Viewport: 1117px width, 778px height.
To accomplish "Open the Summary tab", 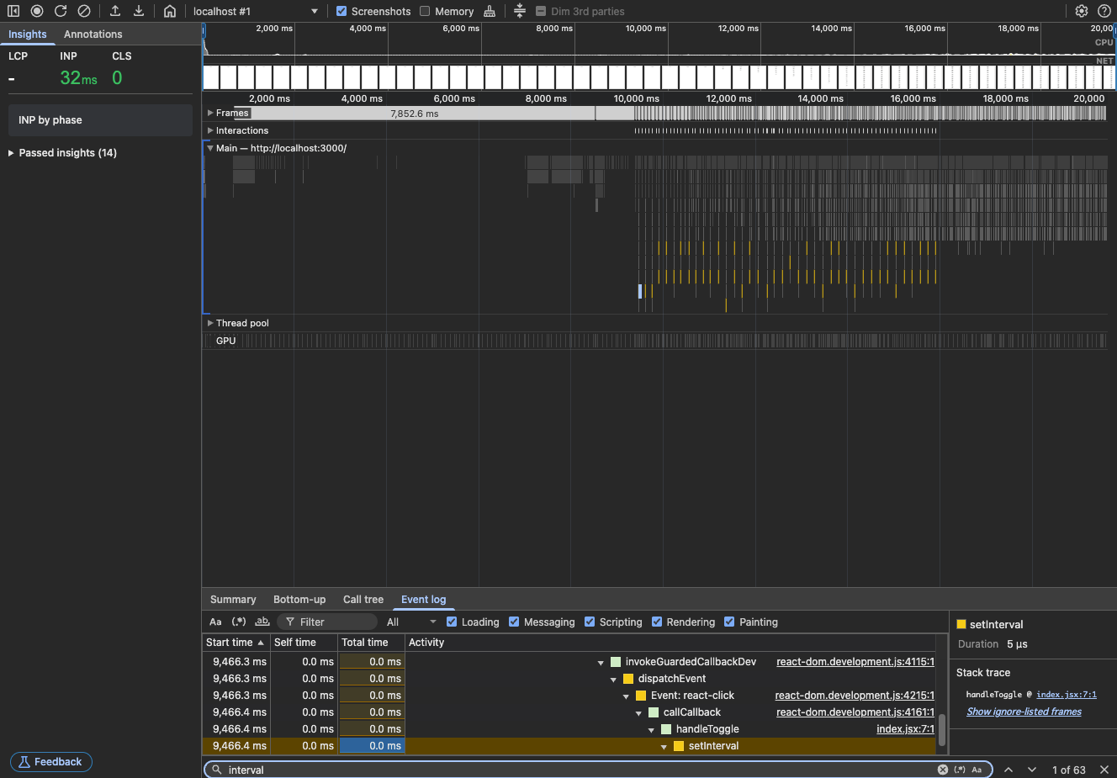I will coord(233,600).
